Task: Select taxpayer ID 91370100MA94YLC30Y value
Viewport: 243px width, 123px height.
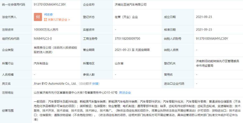Action: 212,39
